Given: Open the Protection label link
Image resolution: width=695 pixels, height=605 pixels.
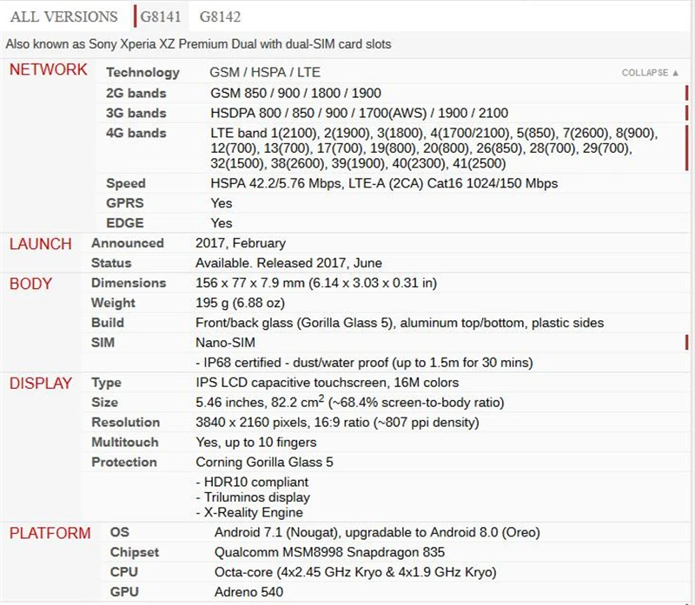Looking at the screenshot, I should [x=124, y=462].
